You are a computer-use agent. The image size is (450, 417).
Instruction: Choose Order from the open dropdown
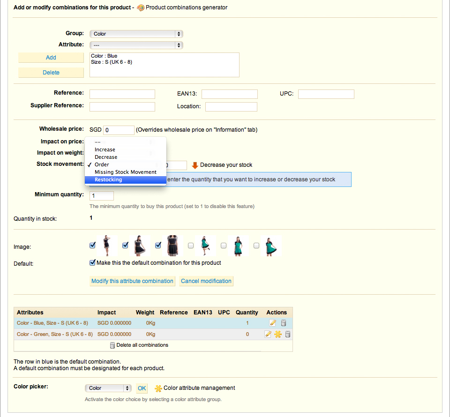(x=126, y=164)
